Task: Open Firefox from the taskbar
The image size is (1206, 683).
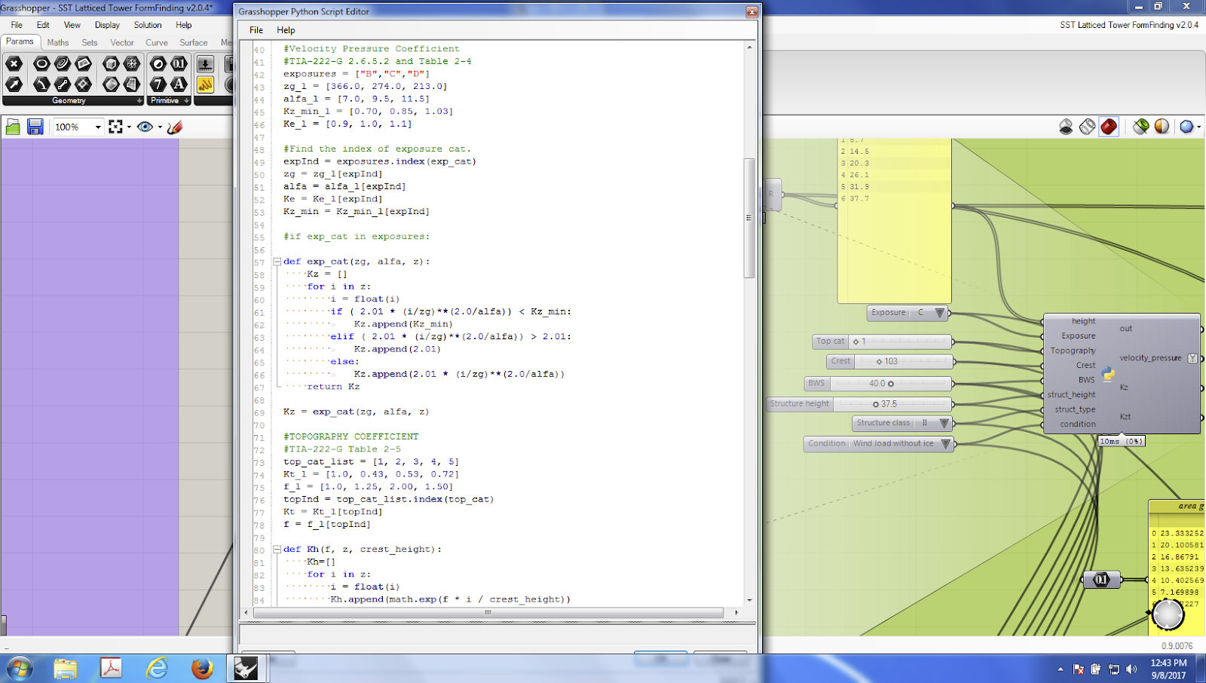Action: (x=202, y=668)
